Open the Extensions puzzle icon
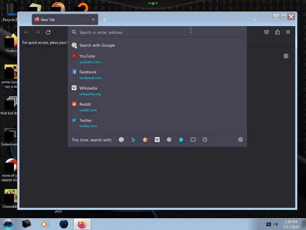 (x=277, y=32)
